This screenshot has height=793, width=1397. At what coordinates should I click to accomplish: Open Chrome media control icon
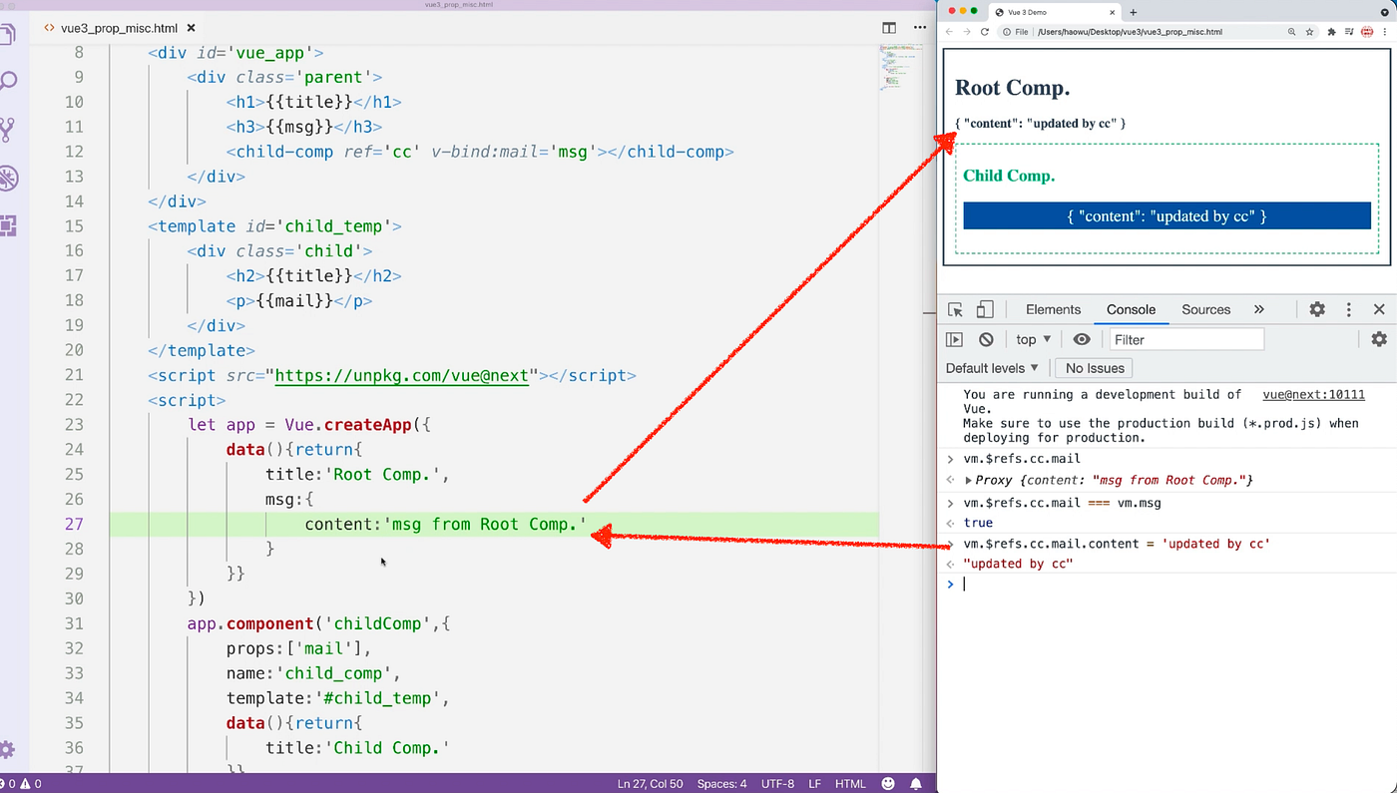pyautogui.click(x=1349, y=32)
